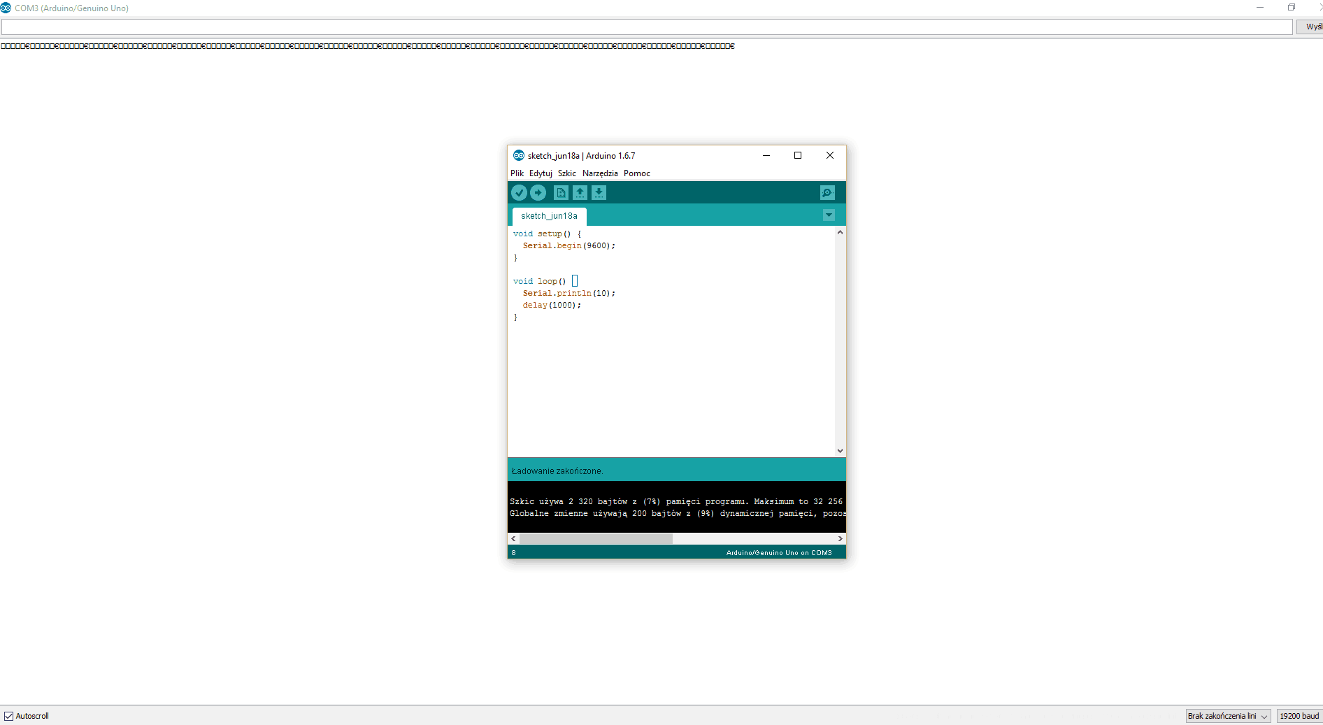
Task: Restore down the COM3 serial monitor window
Action: [1292, 8]
